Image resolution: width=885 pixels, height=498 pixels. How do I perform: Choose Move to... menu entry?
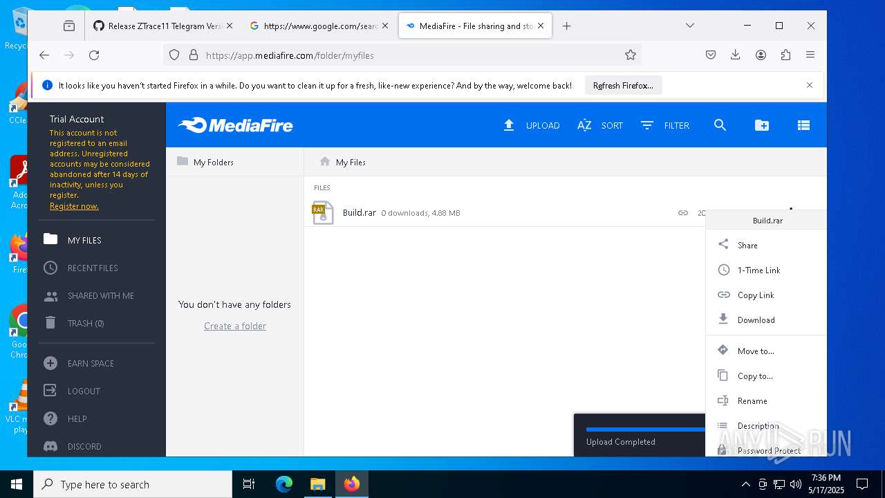click(x=766, y=351)
